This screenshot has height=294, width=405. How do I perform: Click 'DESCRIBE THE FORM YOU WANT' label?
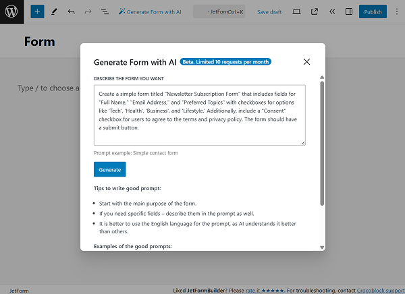[x=129, y=79]
